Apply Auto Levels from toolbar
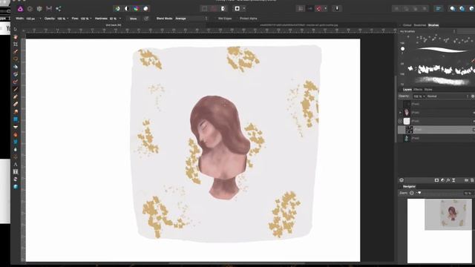The image size is (475, 267). [x=117, y=9]
